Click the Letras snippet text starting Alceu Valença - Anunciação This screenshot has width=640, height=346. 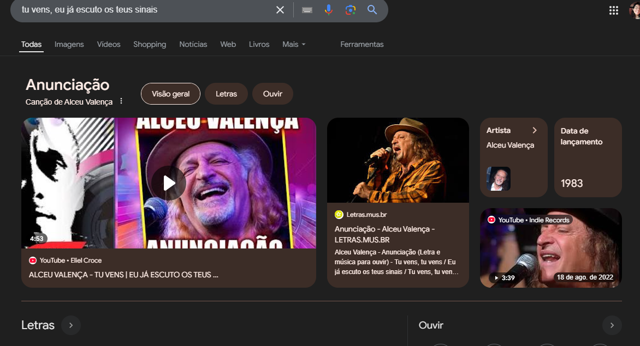(x=396, y=262)
